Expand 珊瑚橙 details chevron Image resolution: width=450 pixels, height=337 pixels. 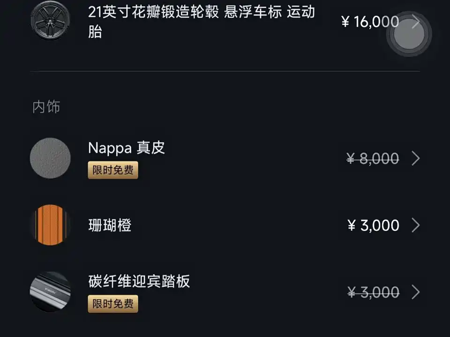tap(415, 226)
